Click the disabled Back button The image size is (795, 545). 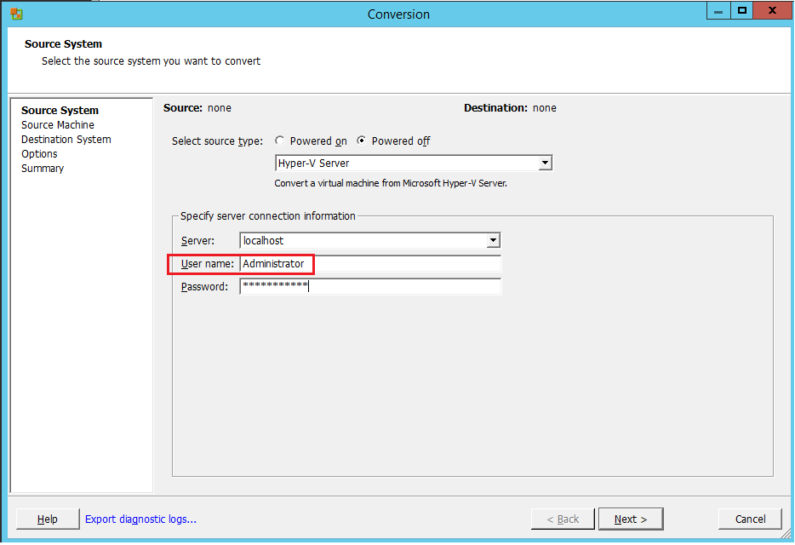563,519
